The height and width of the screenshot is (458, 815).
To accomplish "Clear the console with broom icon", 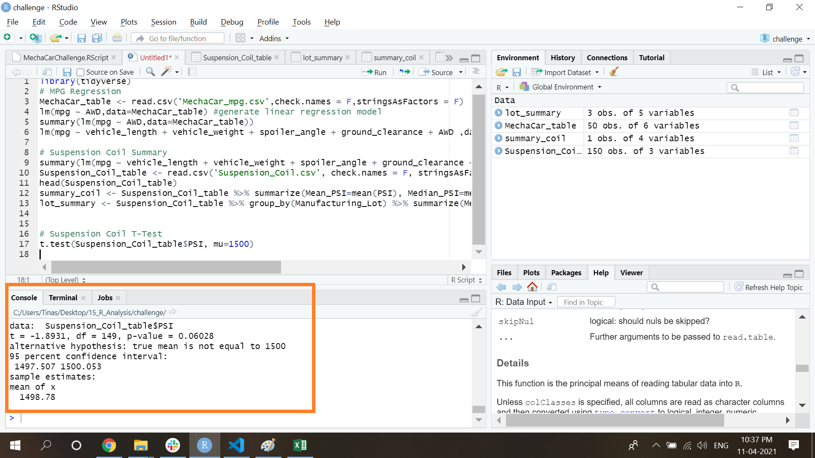I will click(477, 313).
